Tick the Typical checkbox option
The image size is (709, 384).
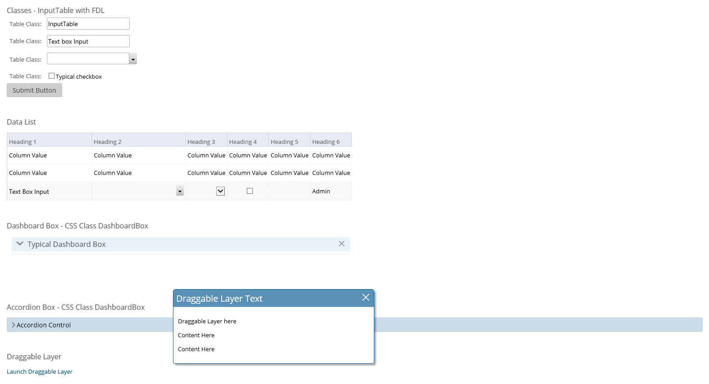51,76
